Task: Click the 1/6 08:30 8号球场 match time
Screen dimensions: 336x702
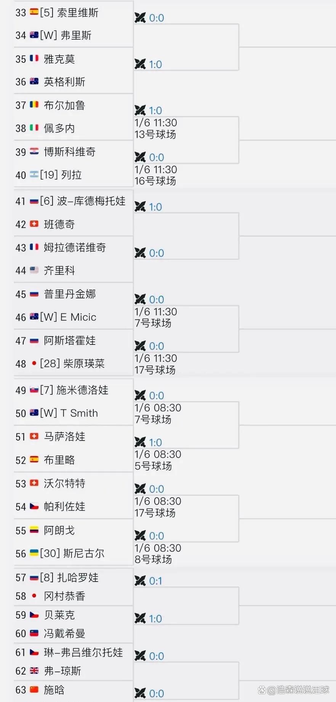Action: pyautogui.click(x=158, y=553)
